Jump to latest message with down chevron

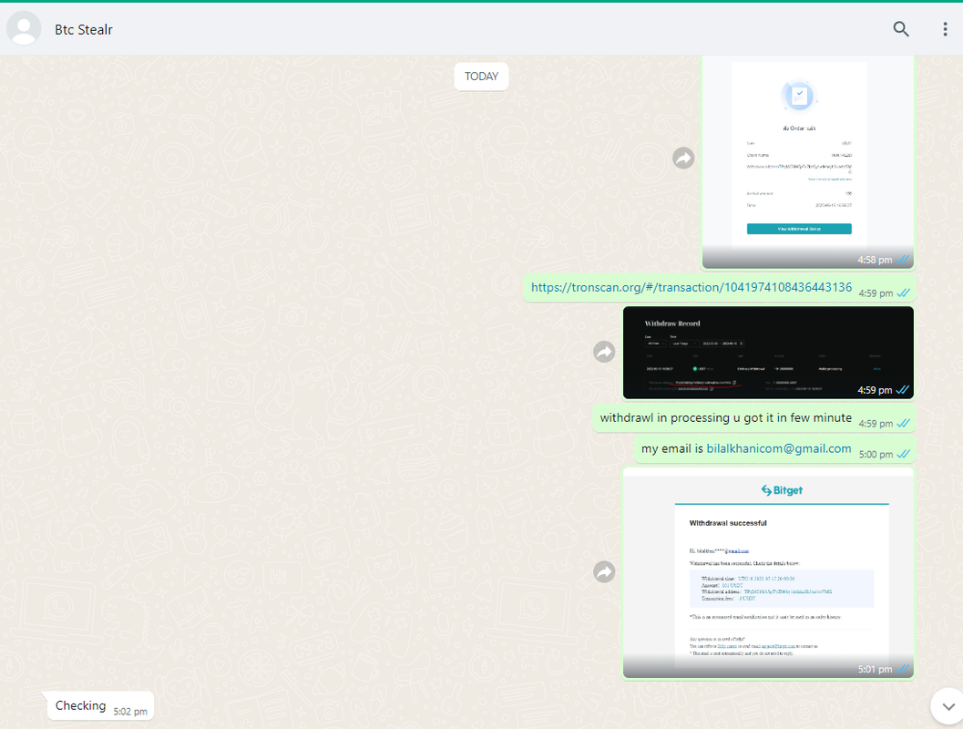pos(948,707)
